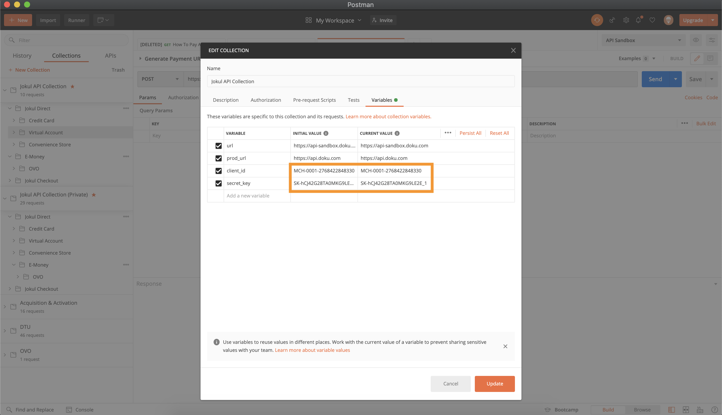This screenshot has width=722, height=415.
Task: Expand the Jokul Checkout folder in first collection
Action: point(10,180)
